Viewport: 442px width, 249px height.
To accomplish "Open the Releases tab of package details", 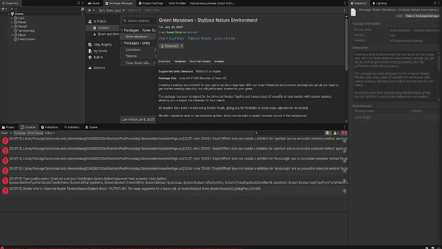I will pos(180,61).
